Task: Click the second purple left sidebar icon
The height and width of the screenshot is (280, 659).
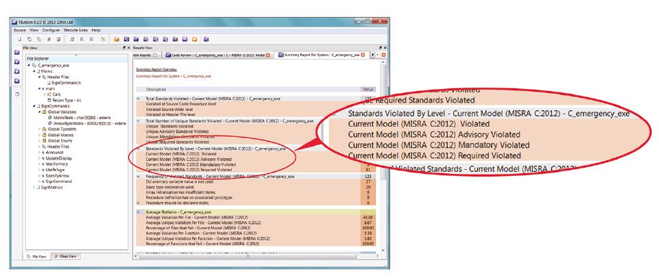Action: (x=17, y=62)
